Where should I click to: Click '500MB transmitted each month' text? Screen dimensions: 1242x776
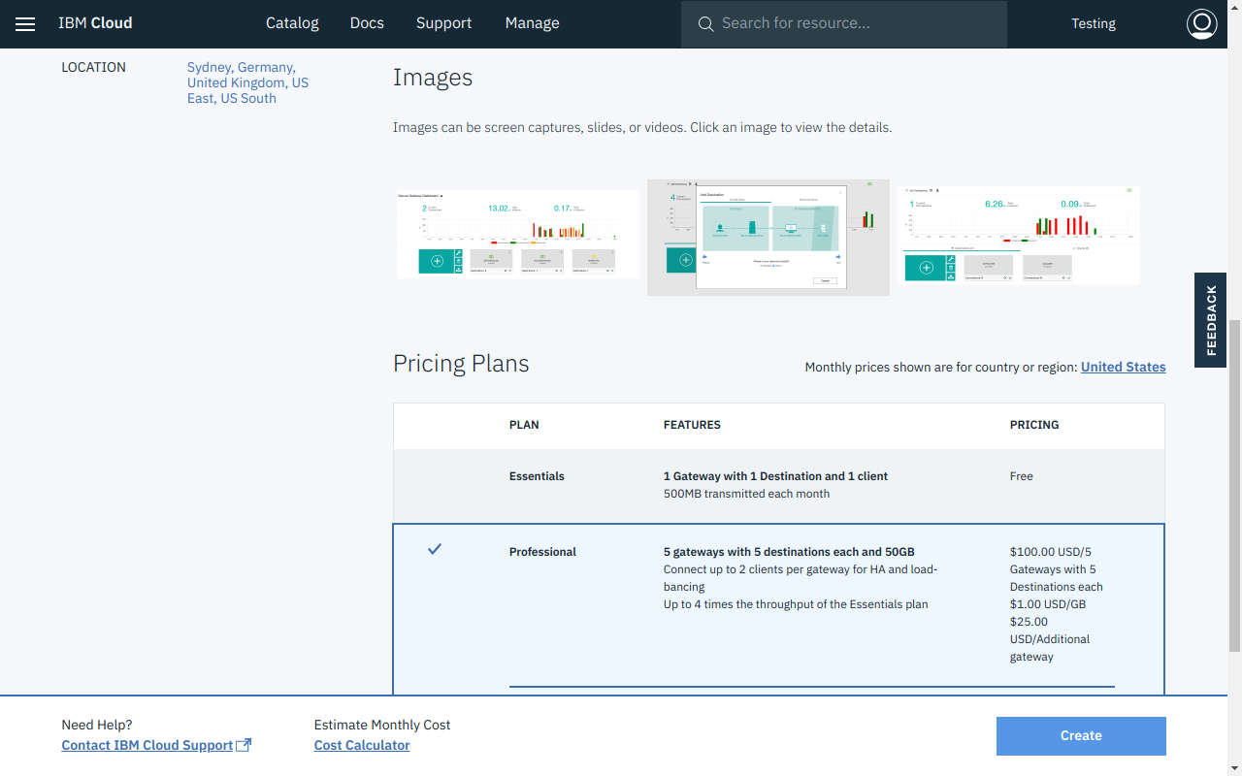(x=746, y=494)
